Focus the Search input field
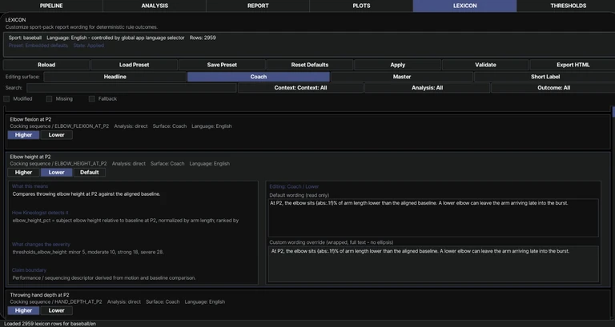This screenshot has width=615, height=327. tap(131, 88)
